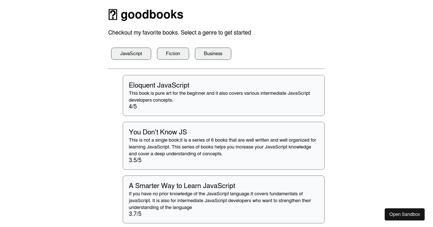The height and width of the screenshot is (227, 433).
Task: Click the A Smarter Way description text
Action: [x=220, y=200]
